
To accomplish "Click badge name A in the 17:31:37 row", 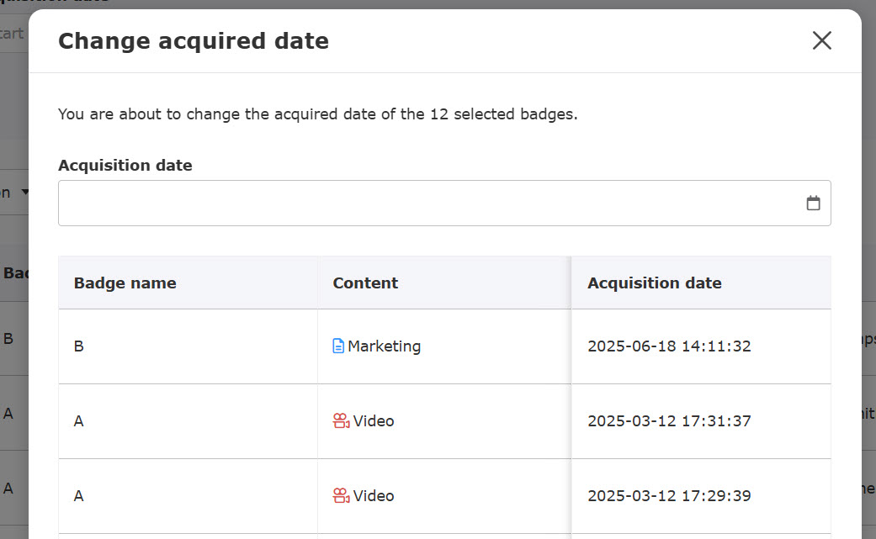I will click(x=79, y=420).
